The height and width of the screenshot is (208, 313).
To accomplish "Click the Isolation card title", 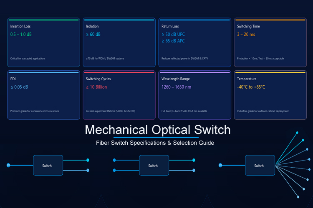I will 92,26.
